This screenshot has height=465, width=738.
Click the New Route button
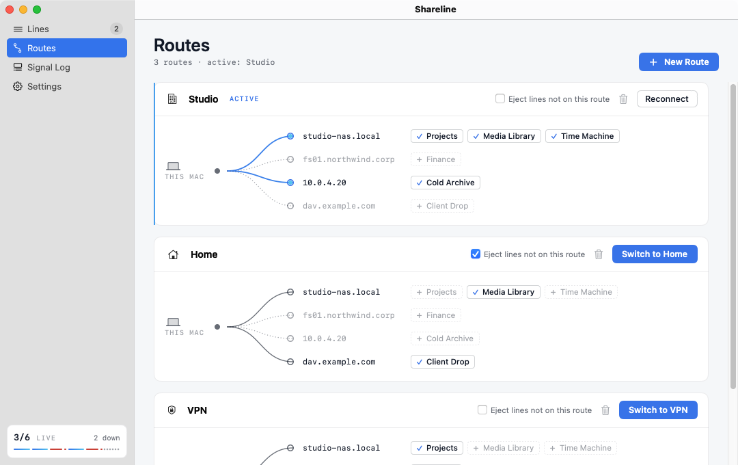(x=679, y=62)
